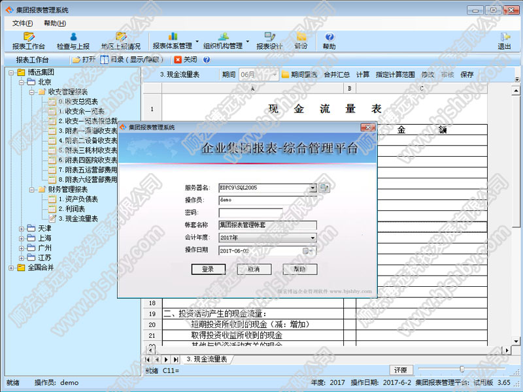The height and width of the screenshot is (392, 523).
Task: Collapse the 收支管理报表 folder
Action: point(31,91)
